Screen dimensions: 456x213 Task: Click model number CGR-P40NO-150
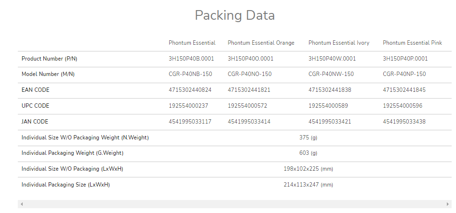click(x=249, y=74)
